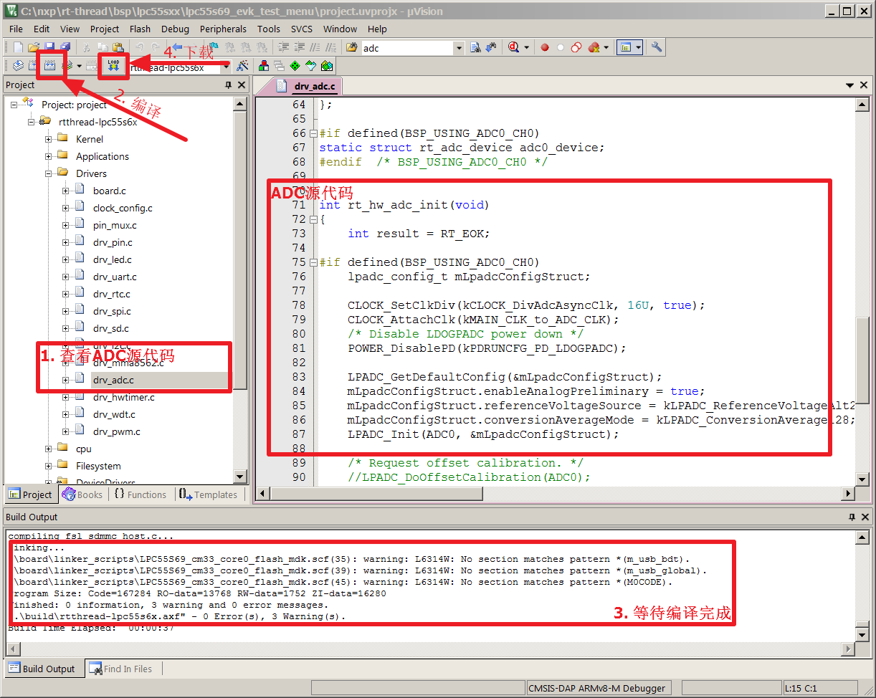
Task: Select drv_pwm.c in project tree
Action: click(x=116, y=431)
